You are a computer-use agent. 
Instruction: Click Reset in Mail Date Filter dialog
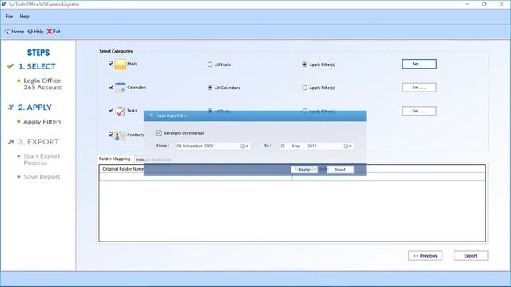[340, 170]
